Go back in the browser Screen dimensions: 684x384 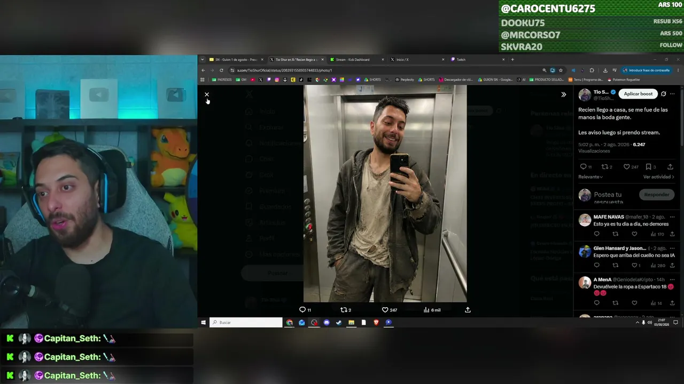203,70
